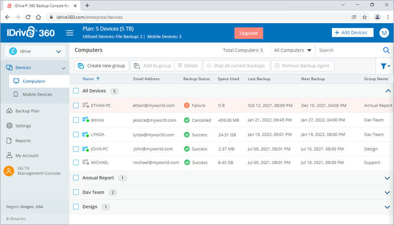Click the ethan@myworld.com email

pyautogui.click(x=154, y=106)
